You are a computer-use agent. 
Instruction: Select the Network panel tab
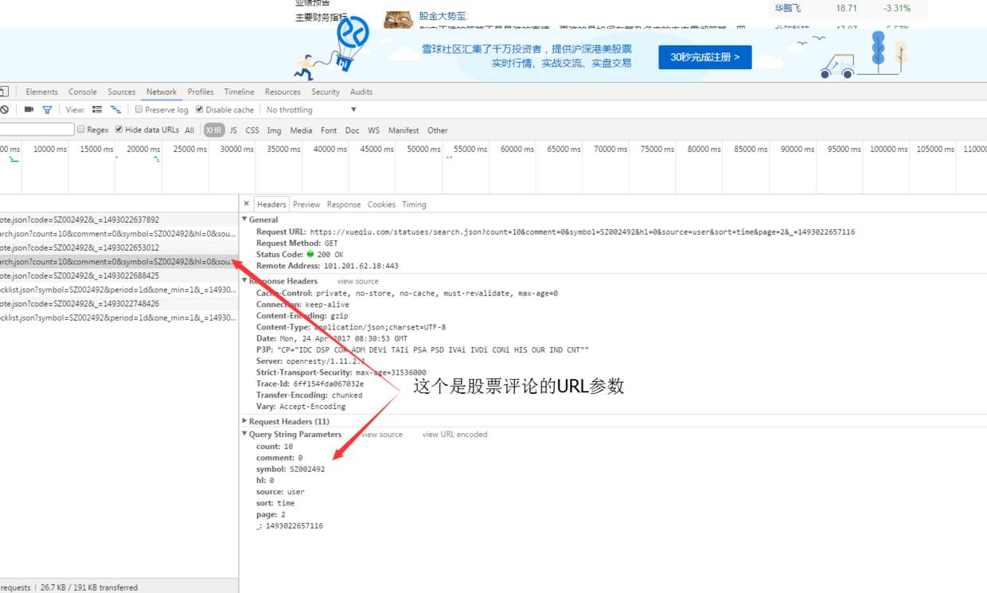tap(162, 92)
